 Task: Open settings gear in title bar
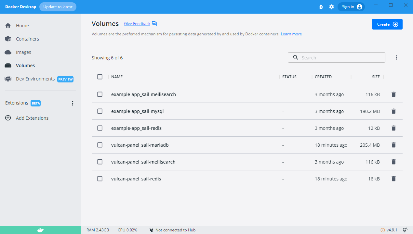[331, 7]
